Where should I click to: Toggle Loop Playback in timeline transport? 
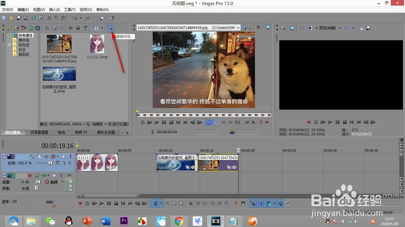point(87,204)
